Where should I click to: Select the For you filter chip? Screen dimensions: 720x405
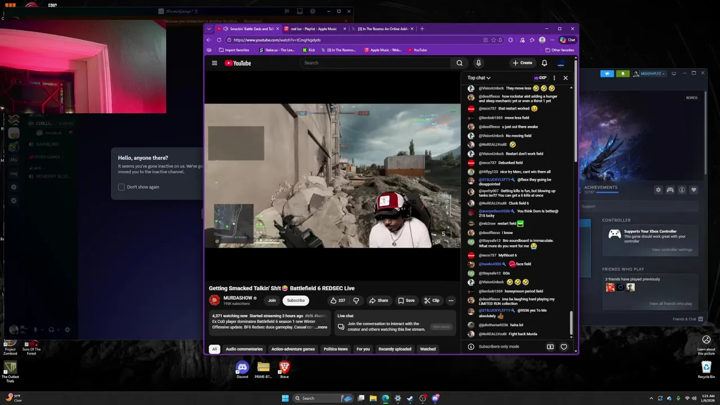click(363, 349)
